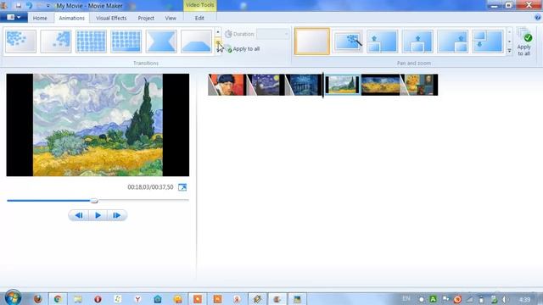Select the dark blue night river clip
Screen dimensions: 543x305
tap(304, 85)
